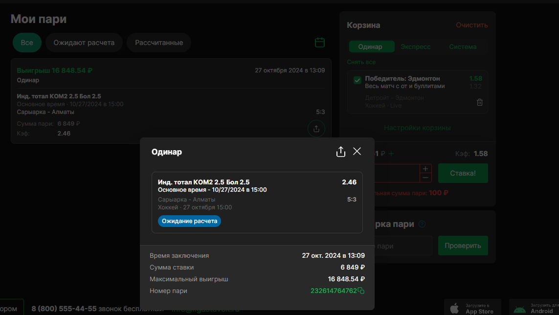The image size is (559, 315).
Task: Click the Снять все link
Action: pos(361,62)
